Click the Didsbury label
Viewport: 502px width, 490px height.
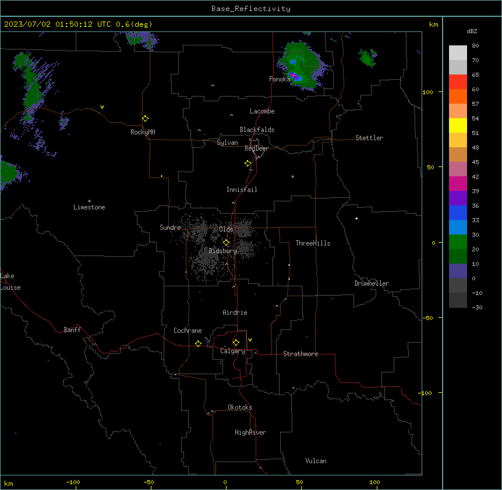223,251
